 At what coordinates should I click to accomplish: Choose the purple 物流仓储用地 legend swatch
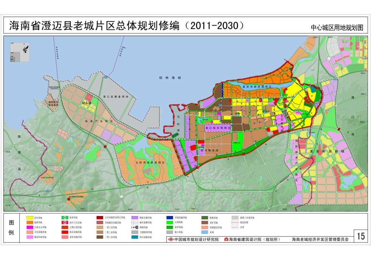pyautogui.click(x=135, y=218)
